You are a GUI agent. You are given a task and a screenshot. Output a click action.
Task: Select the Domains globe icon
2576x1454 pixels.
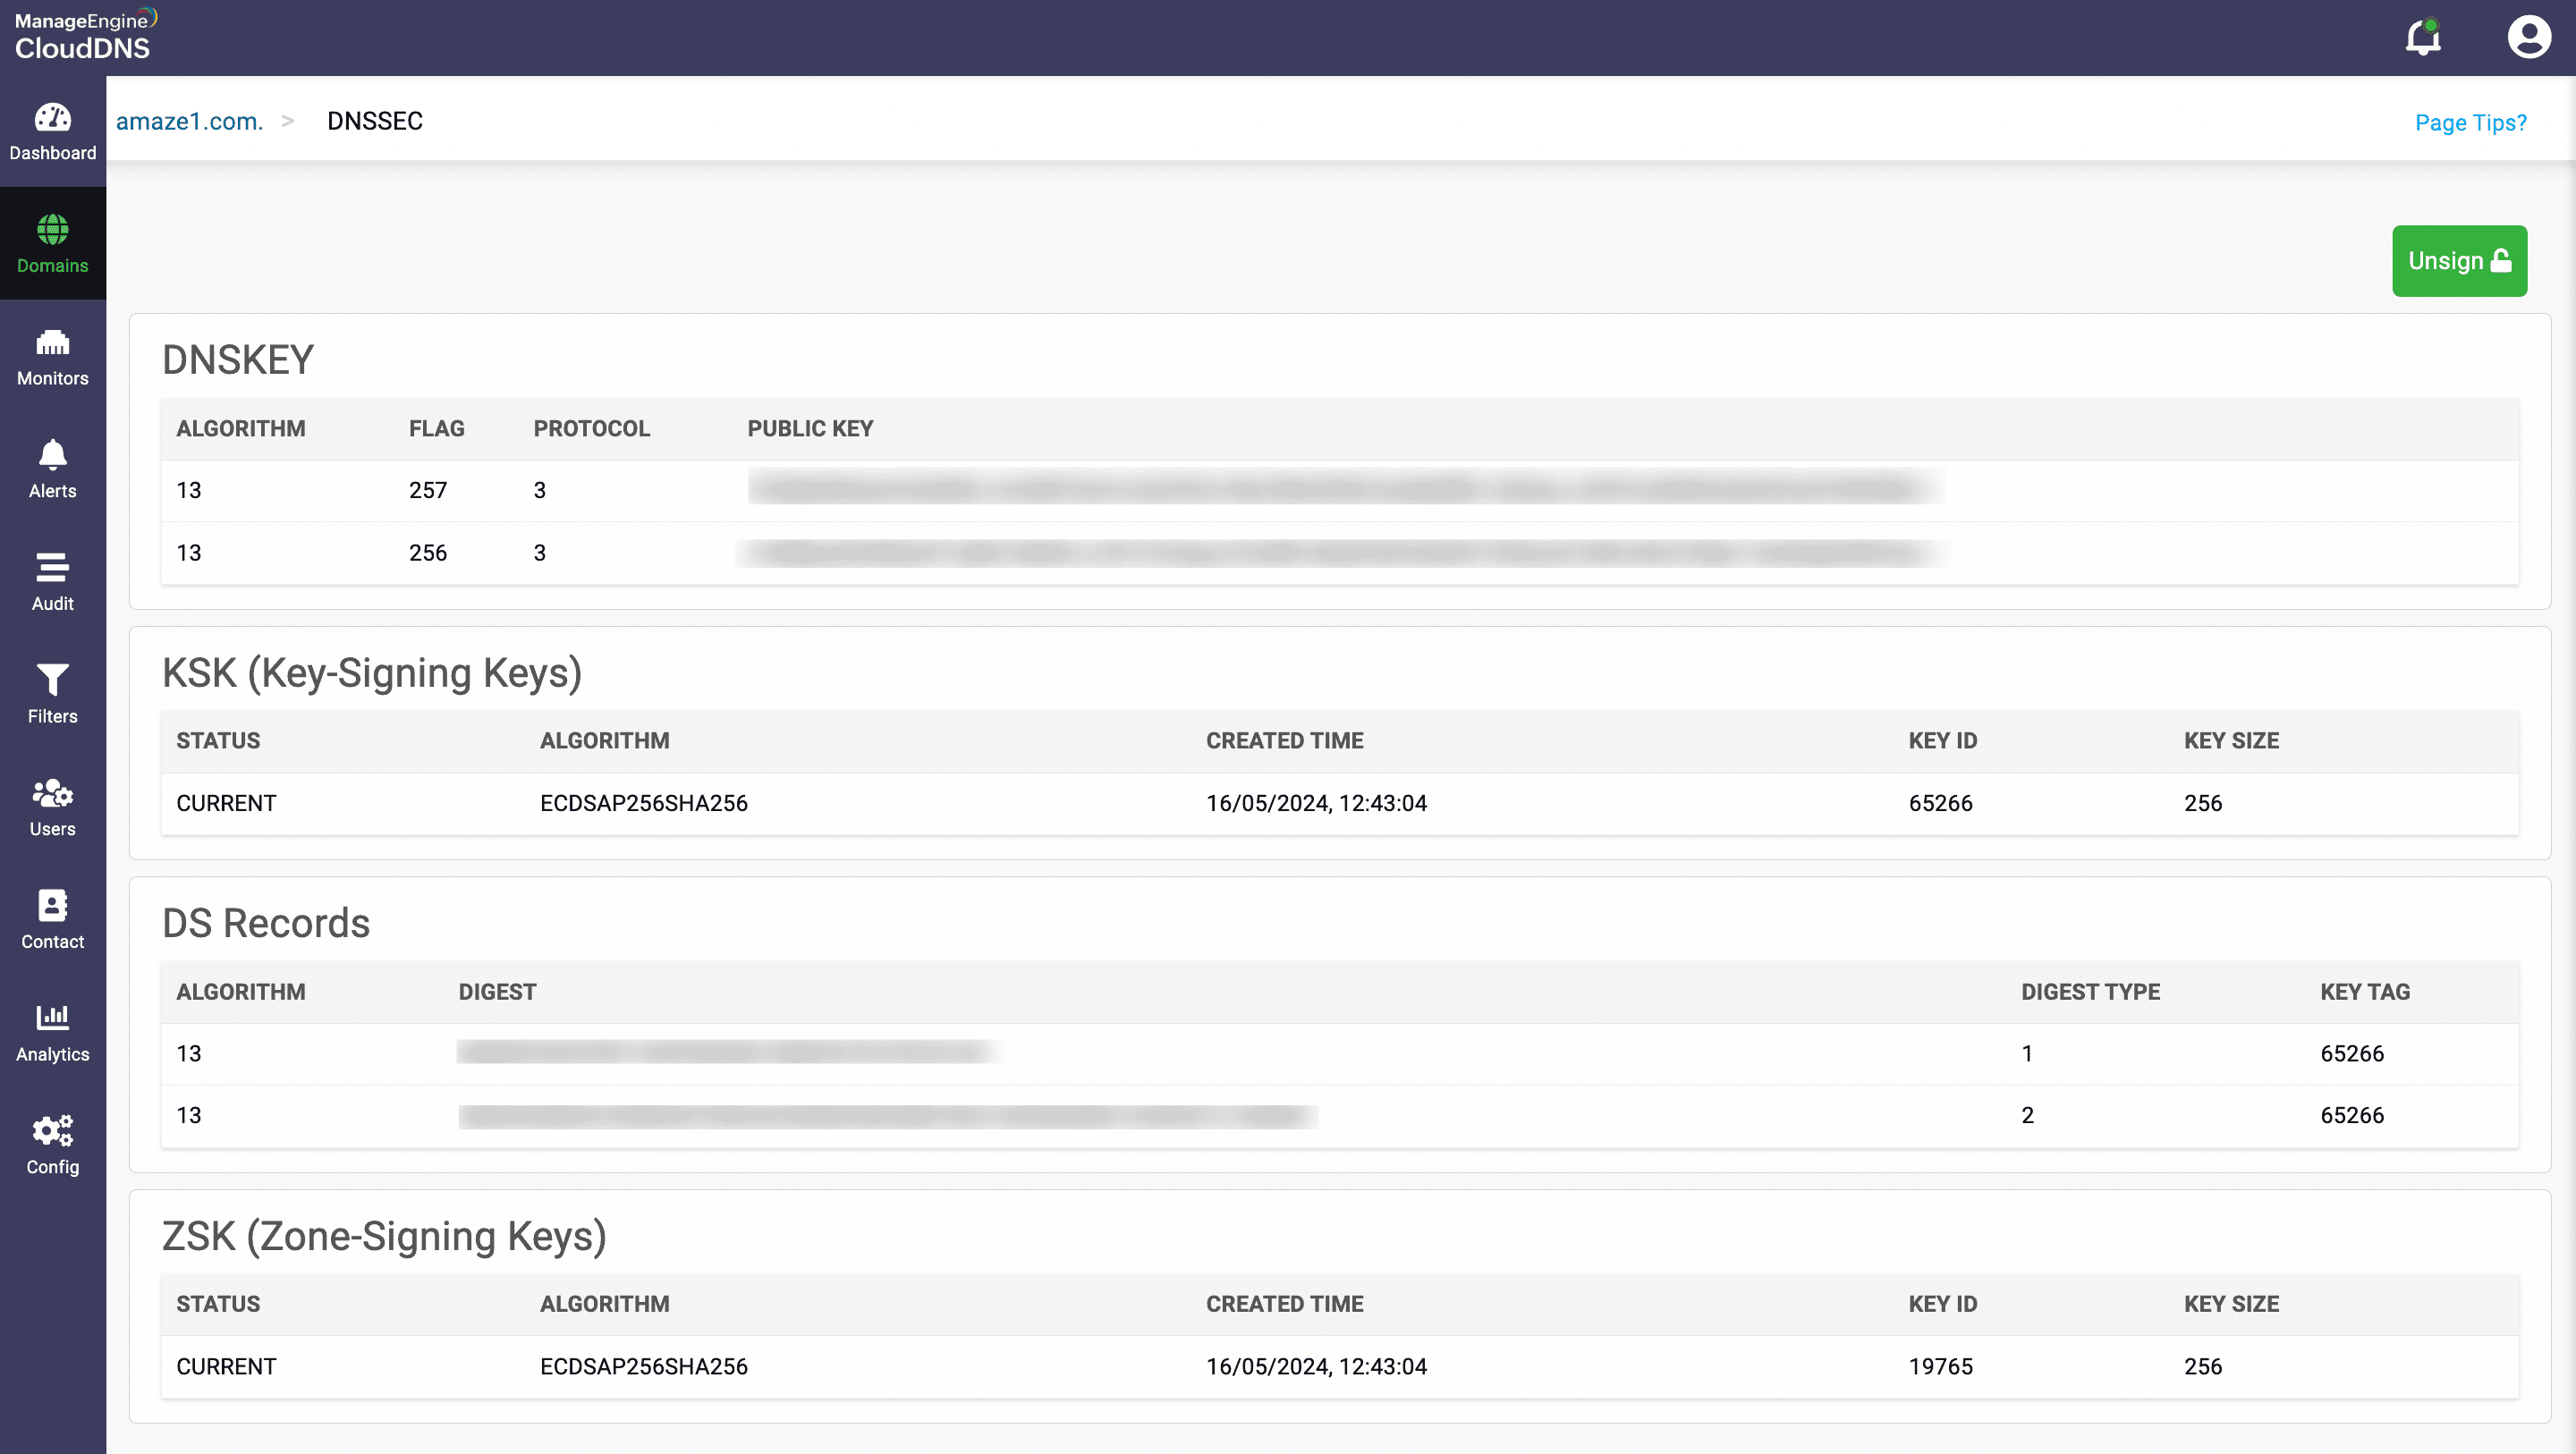click(52, 231)
